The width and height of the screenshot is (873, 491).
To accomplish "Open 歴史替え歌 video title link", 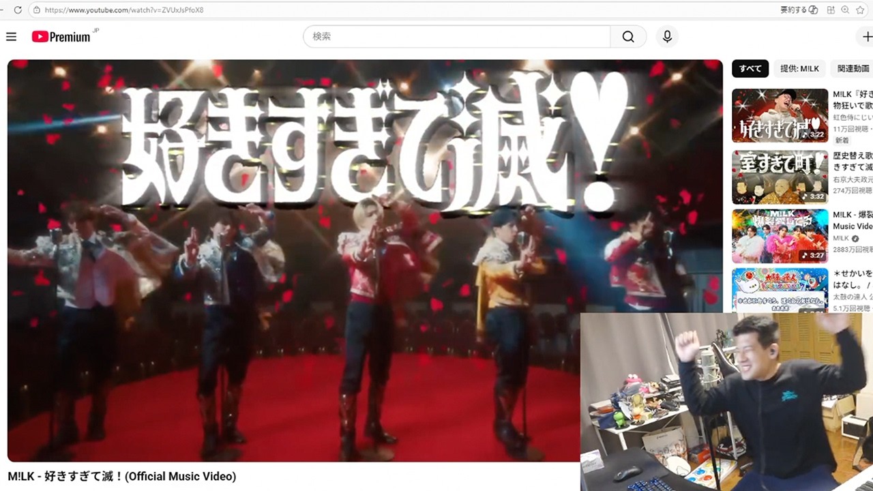I will tap(853, 161).
